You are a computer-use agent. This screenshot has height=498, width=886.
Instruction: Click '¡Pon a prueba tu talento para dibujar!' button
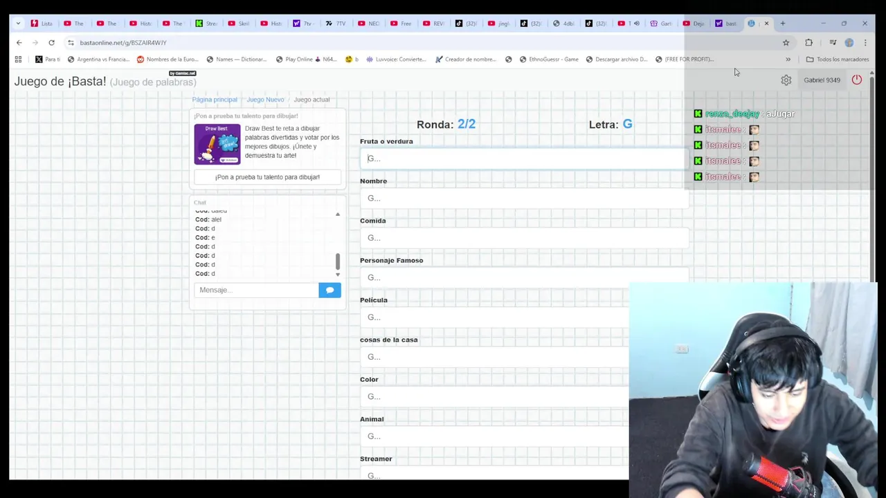267,177
